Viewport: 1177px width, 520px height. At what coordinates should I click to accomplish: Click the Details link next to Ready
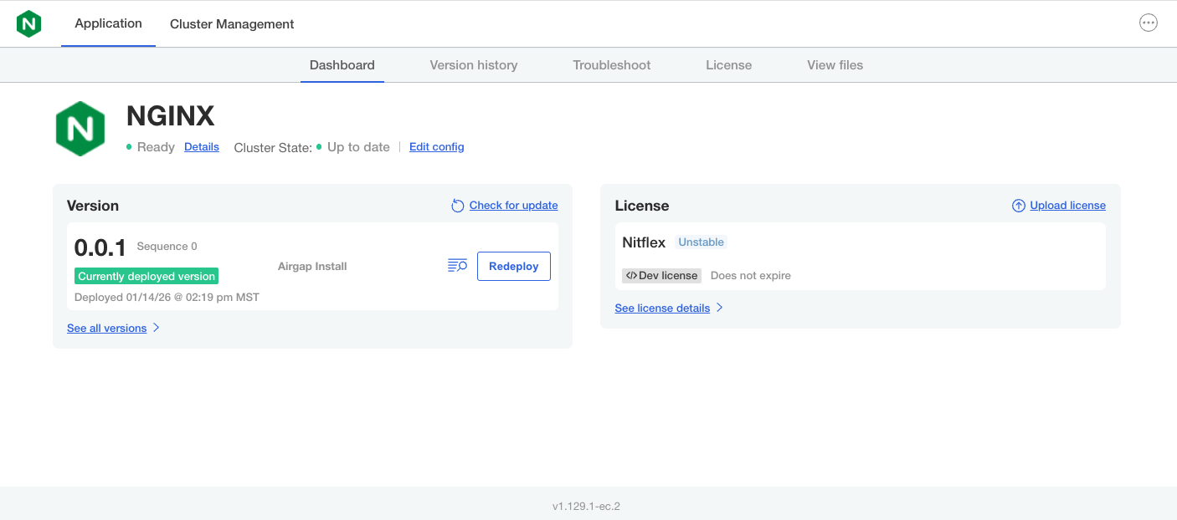click(201, 146)
